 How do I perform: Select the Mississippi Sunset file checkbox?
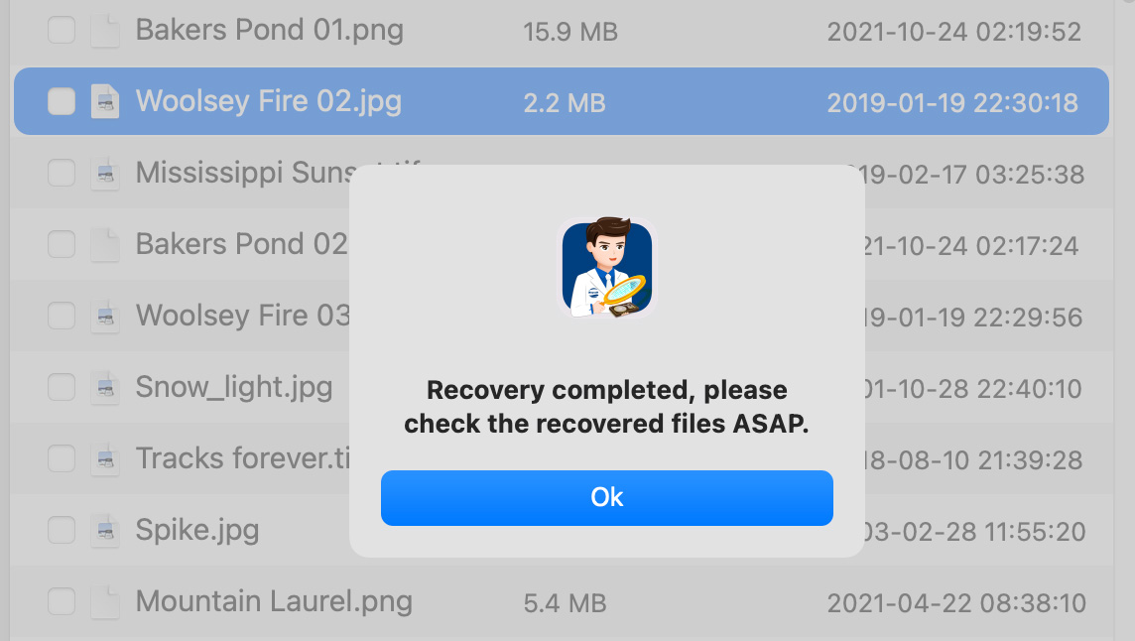click(x=62, y=173)
